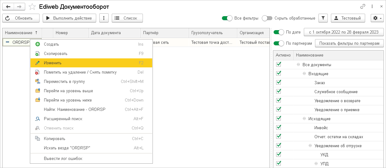Toggle the Все фильтры switch
This screenshot has width=386, height=168.
click(227, 18)
